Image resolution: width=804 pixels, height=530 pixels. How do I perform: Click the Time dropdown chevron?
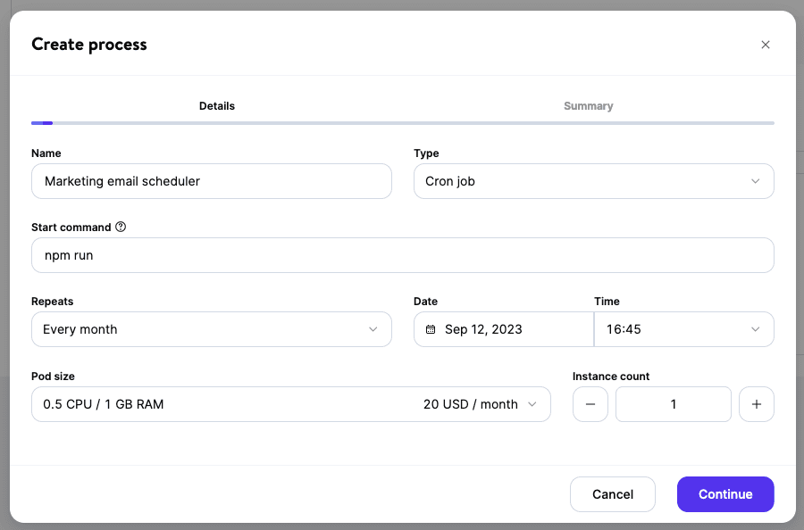(x=756, y=329)
